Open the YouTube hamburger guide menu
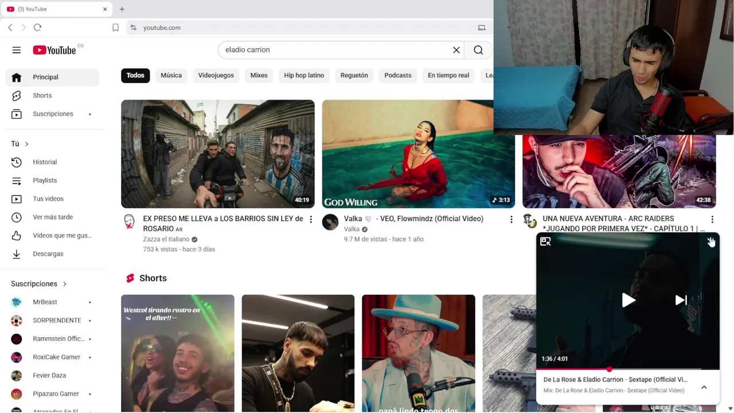Image resolution: width=734 pixels, height=413 pixels. (17, 50)
